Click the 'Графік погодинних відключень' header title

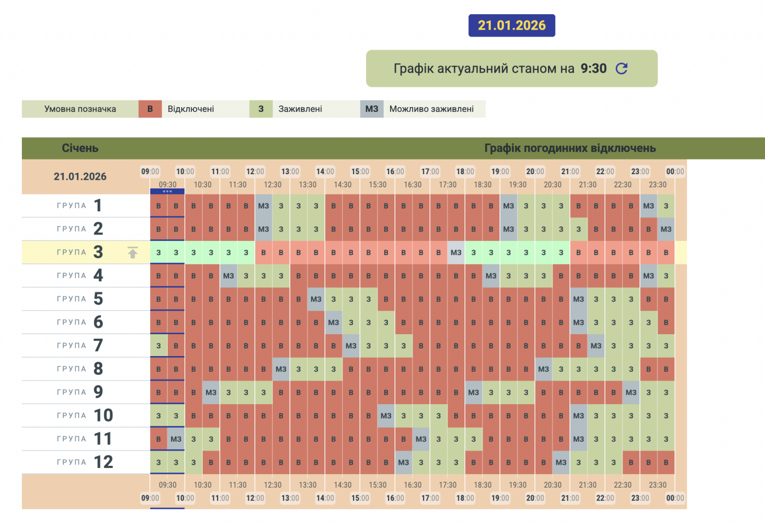point(569,148)
